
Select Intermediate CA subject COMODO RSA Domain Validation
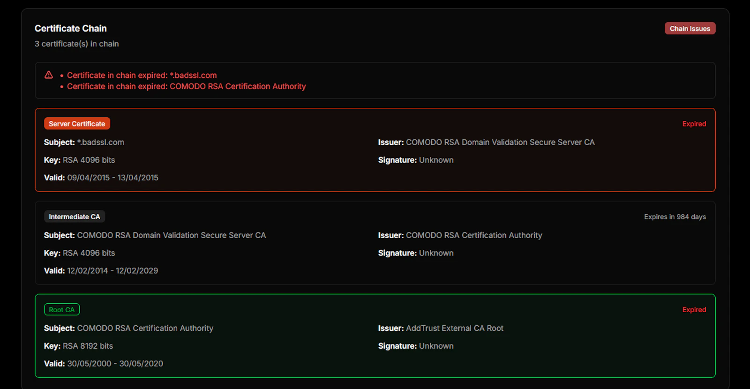click(x=155, y=235)
